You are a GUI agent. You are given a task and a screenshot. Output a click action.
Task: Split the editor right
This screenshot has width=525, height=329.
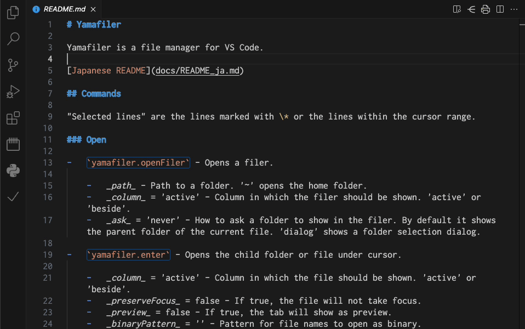(500, 9)
